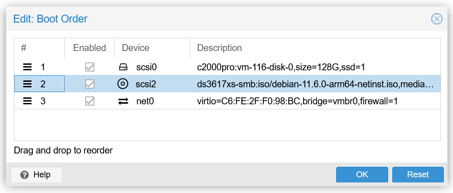
Task: Close the Boot Order dialog with X
Action: coord(436,19)
